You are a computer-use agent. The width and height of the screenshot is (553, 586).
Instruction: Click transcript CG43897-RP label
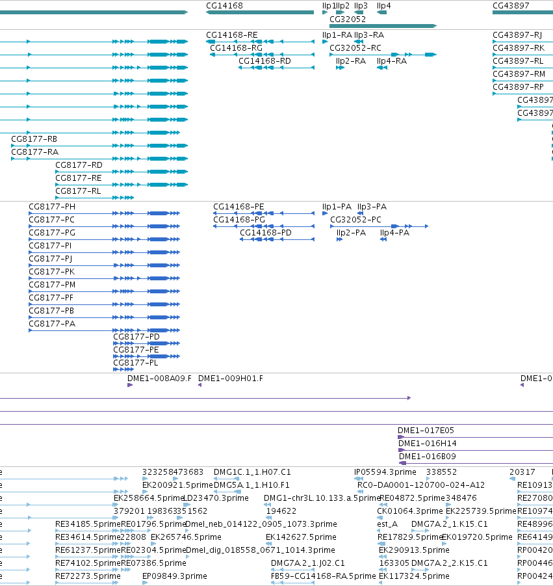coord(519,87)
